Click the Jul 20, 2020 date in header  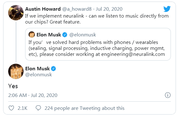click(x=109, y=9)
